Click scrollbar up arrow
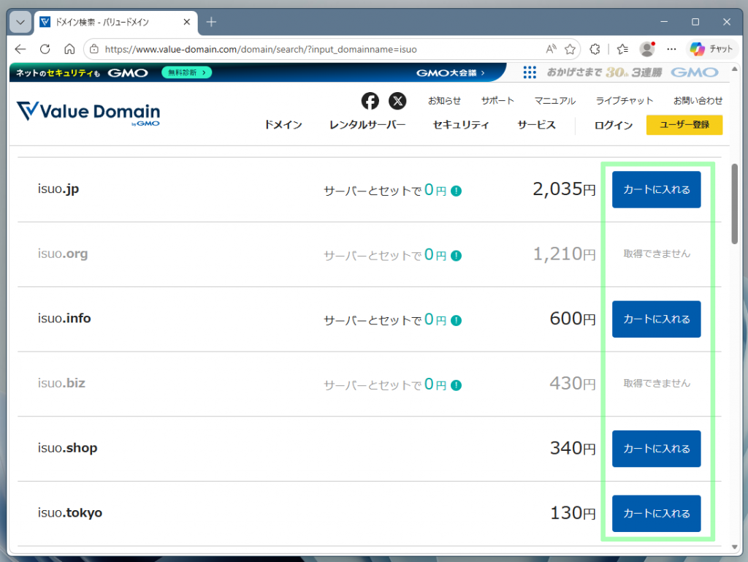Image resolution: width=748 pixels, height=562 pixels. tap(735, 69)
